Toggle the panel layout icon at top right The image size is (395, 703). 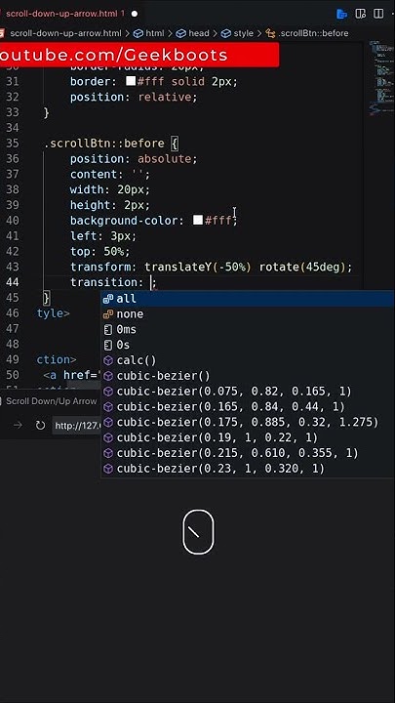point(360,14)
